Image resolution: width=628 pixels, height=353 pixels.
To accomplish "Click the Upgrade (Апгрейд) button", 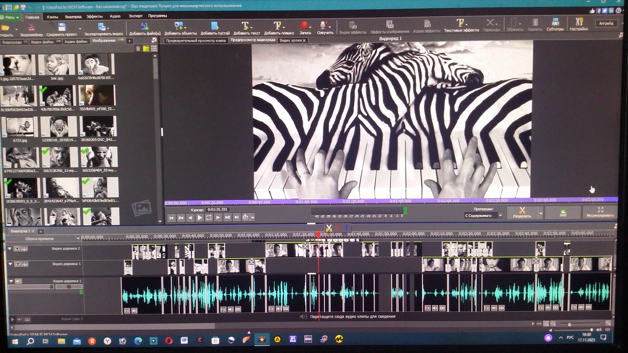I will click(606, 24).
